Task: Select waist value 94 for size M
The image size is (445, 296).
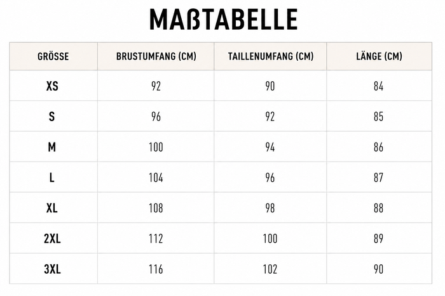Action: [x=270, y=147]
